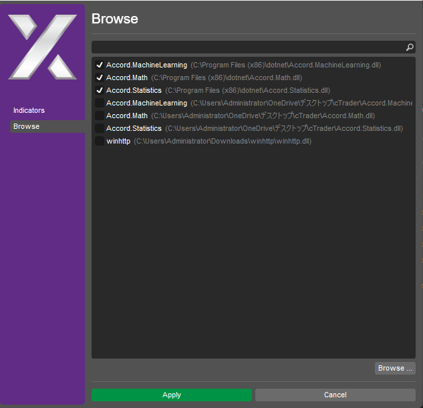Click path 'C:\Program Files (x86)\dotnet\Accord.Math.dll'
Screen dimensions: 423x408
227,78
